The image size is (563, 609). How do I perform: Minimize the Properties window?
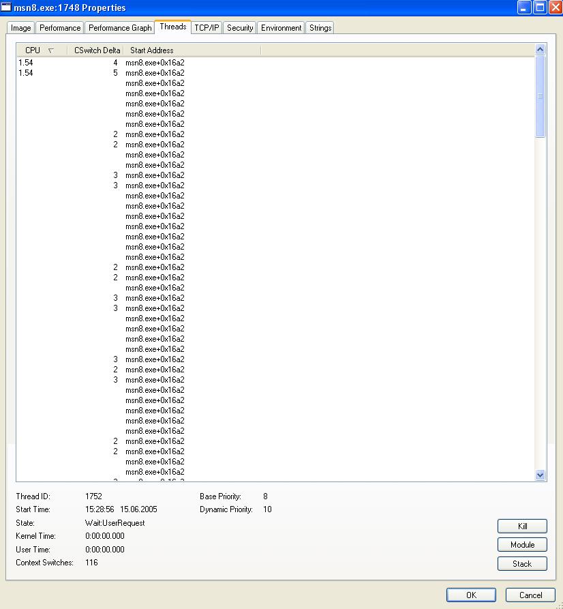[523, 8]
